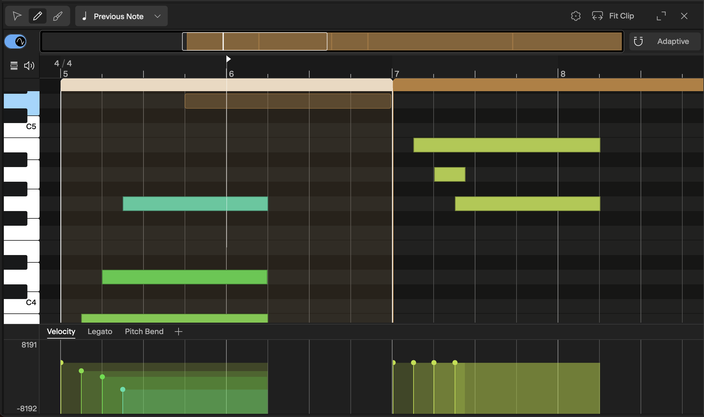This screenshot has height=417, width=704.
Task: Click the bar 7 last yellow velocity handle
Action: click(x=455, y=362)
